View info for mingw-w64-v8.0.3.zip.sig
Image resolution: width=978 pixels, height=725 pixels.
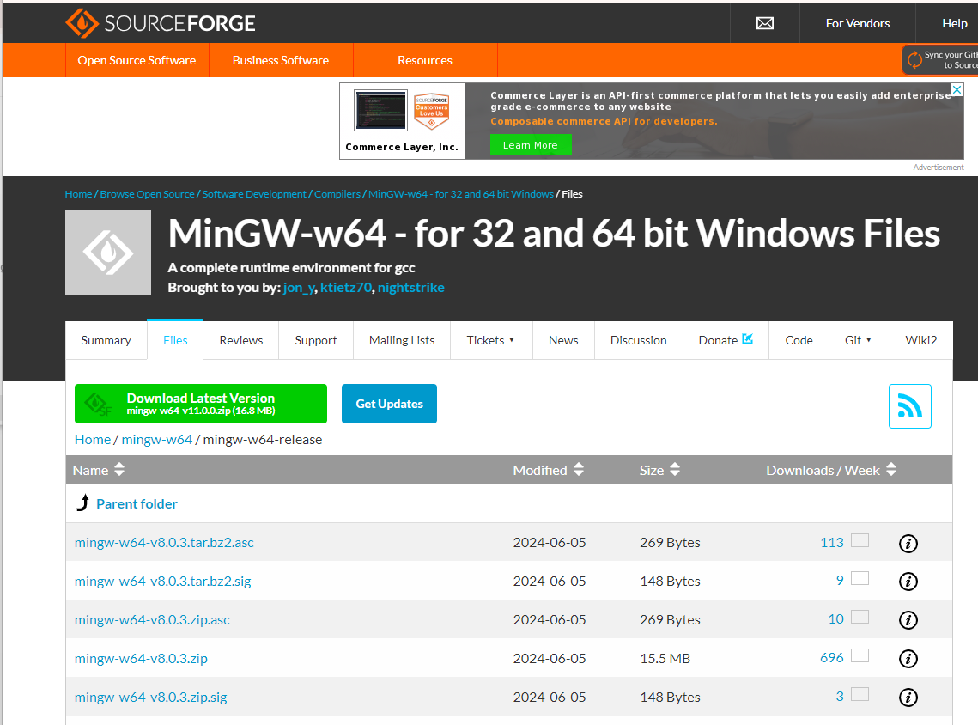908,698
